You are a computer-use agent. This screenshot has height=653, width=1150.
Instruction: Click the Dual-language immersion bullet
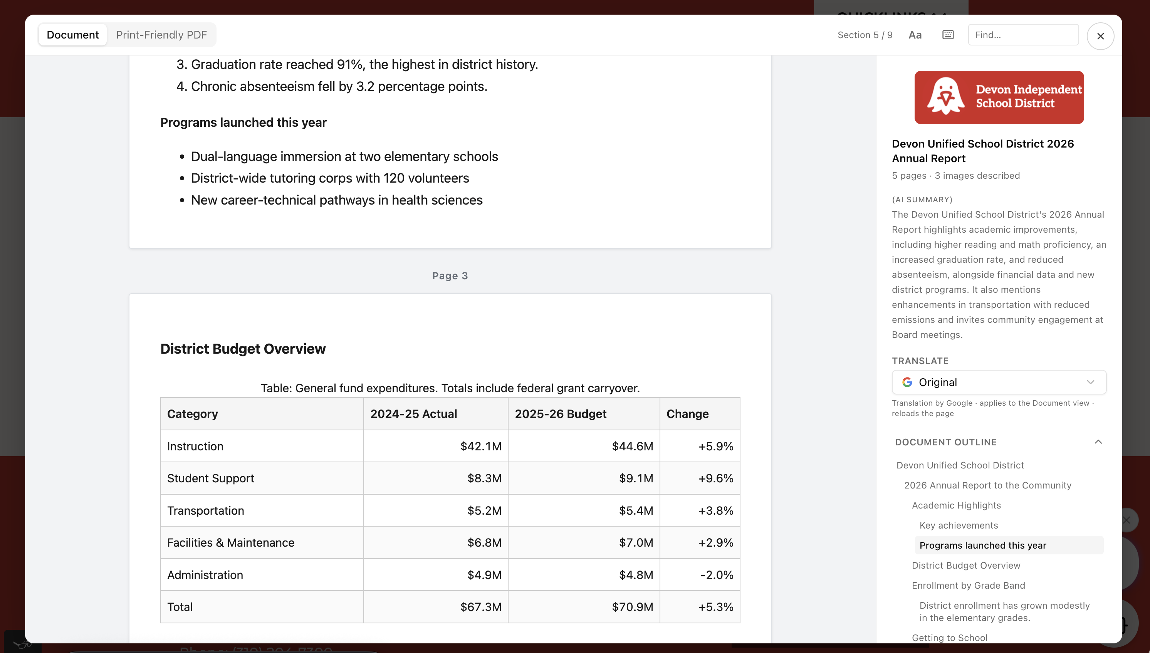(x=344, y=156)
